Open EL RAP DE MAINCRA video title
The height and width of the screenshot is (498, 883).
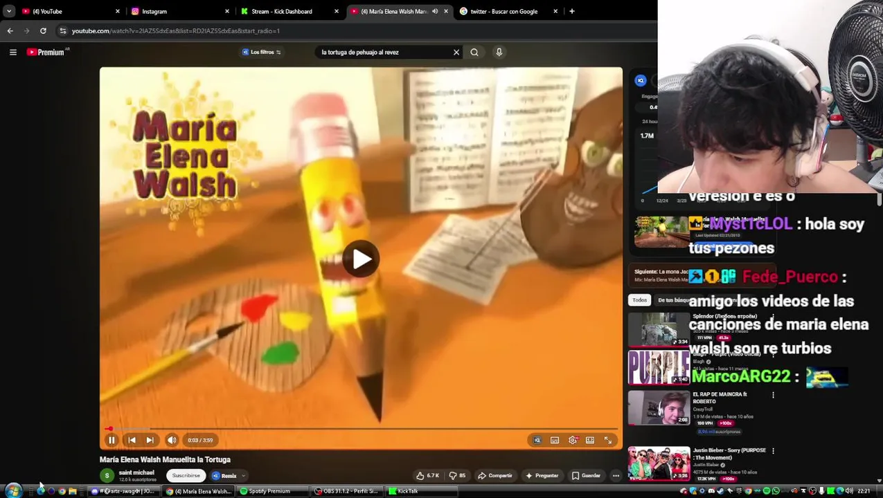pos(720,398)
